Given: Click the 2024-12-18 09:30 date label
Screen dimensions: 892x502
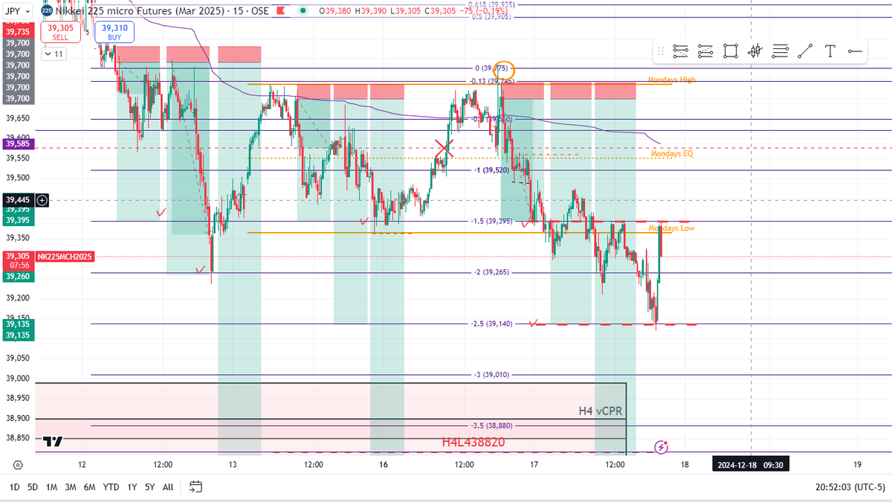Looking at the screenshot, I should [x=751, y=465].
